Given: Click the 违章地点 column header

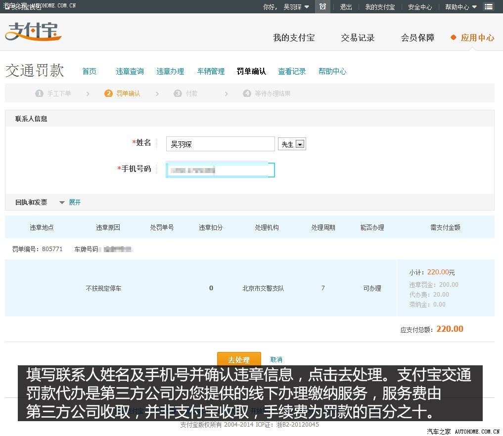Looking at the screenshot, I should click(x=42, y=227).
